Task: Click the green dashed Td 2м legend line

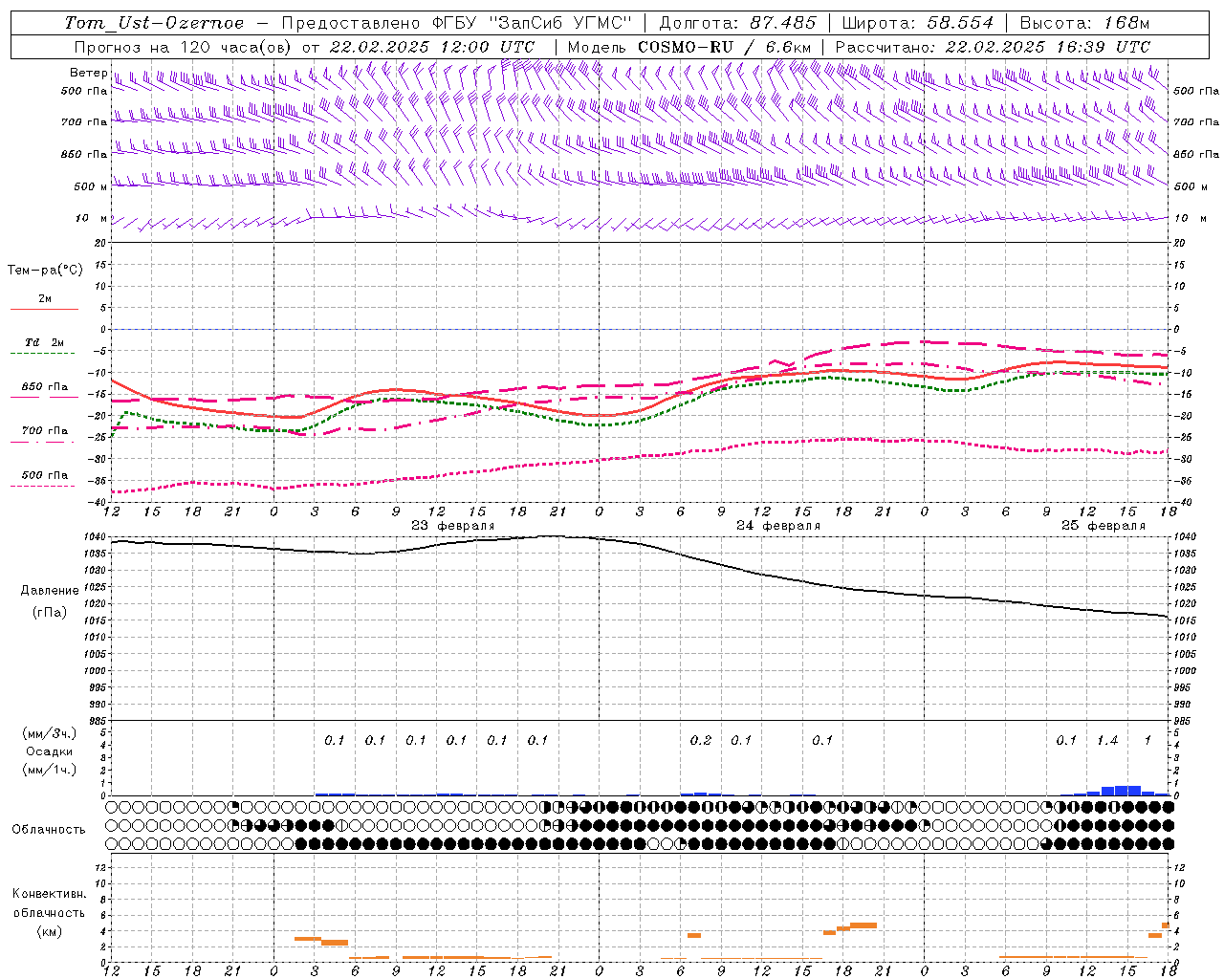Action: point(44,354)
